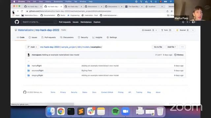Viewport: 211px width, 118px height.
Task: Open the History menu in macOS menu bar
Action: [x=48, y=2]
